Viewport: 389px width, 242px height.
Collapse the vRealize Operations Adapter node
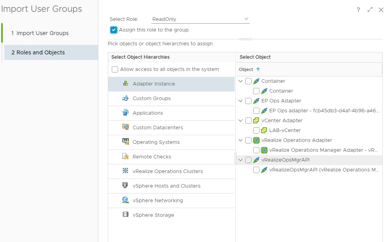click(x=241, y=140)
